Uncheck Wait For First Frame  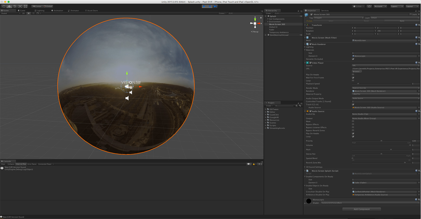[353, 78]
